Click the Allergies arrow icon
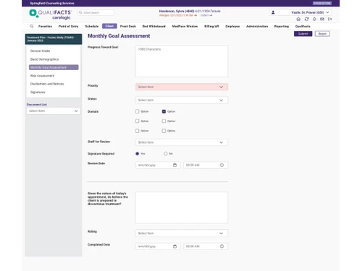Viewport: 362px width, 271px height. pos(195,15)
